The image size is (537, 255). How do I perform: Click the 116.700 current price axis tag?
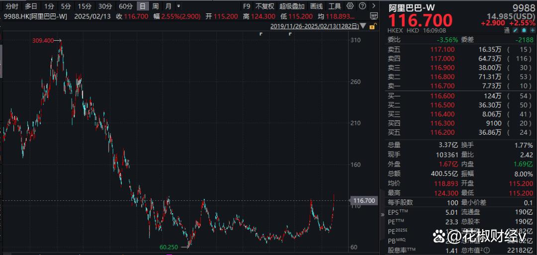[363, 201]
